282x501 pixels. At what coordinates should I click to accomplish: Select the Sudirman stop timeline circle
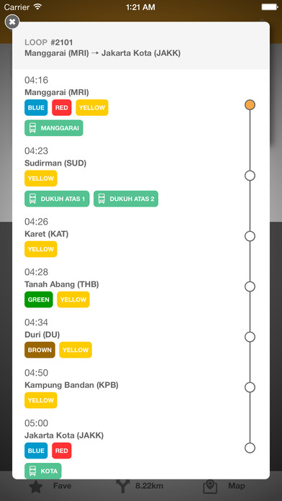coord(250,176)
